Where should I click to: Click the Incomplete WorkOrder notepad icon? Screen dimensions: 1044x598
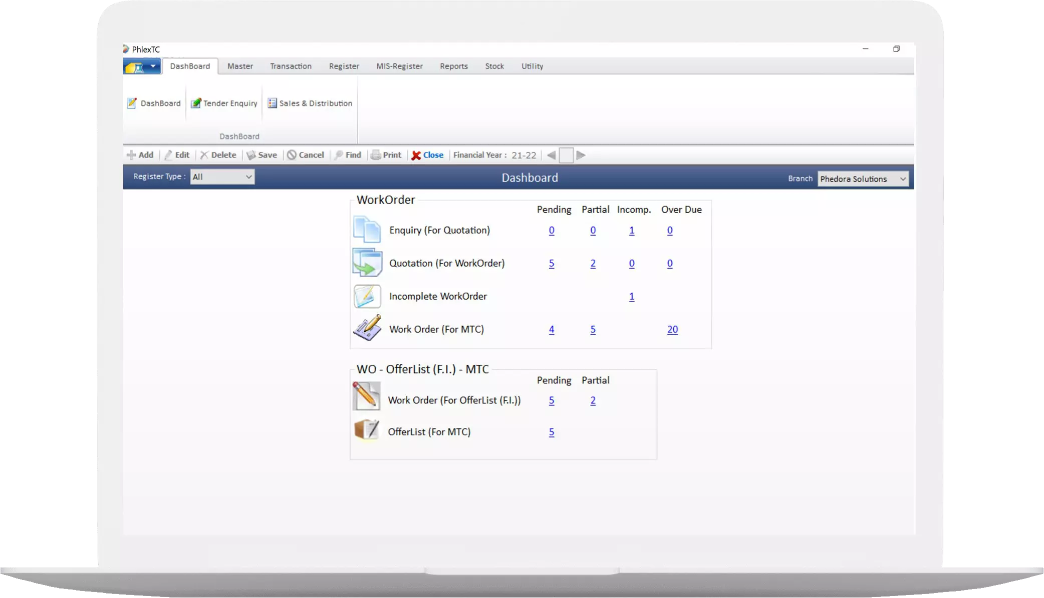(367, 296)
